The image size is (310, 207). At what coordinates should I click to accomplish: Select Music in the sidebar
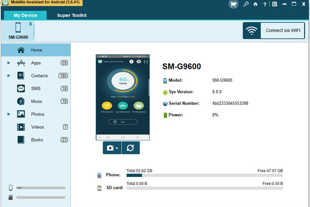pos(37,102)
